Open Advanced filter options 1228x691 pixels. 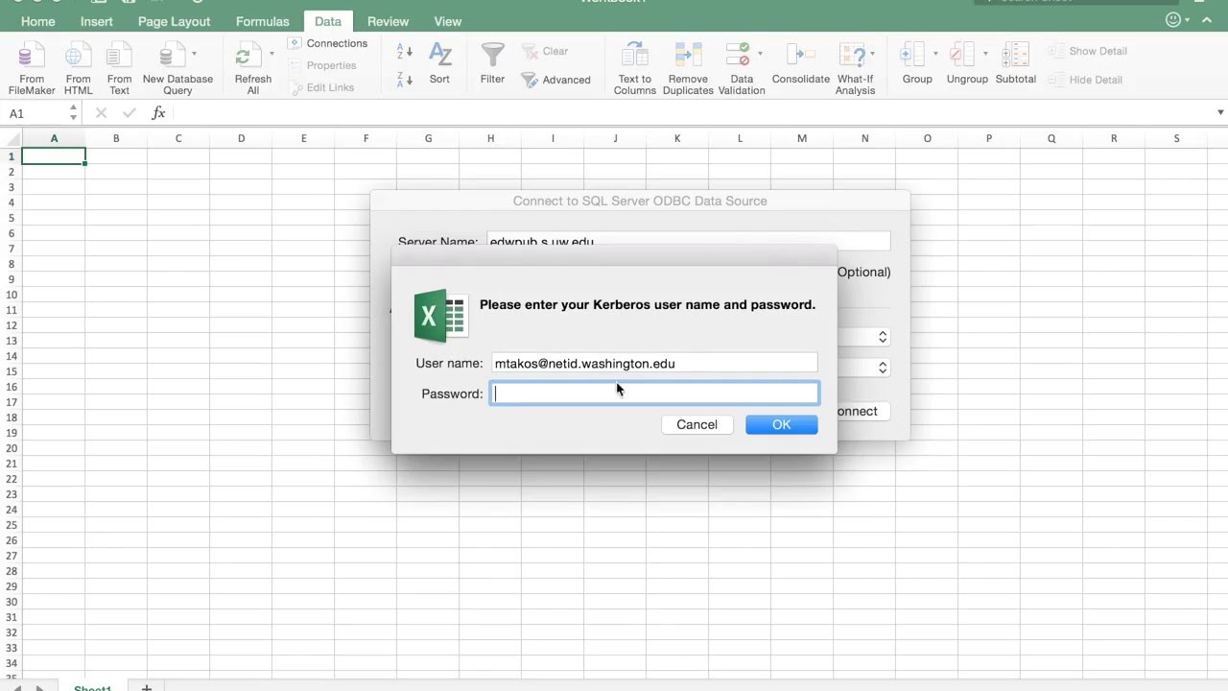pyautogui.click(x=556, y=80)
